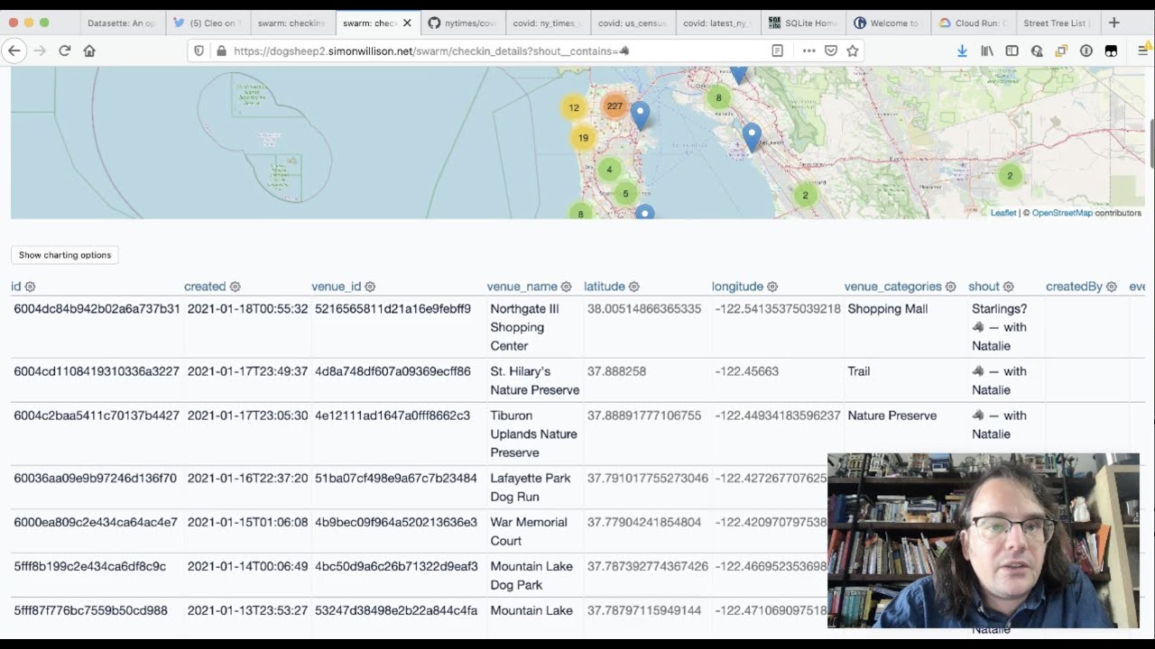Open column options gear for venue_id
Viewport: 1155px width, 649px height.
tap(370, 287)
